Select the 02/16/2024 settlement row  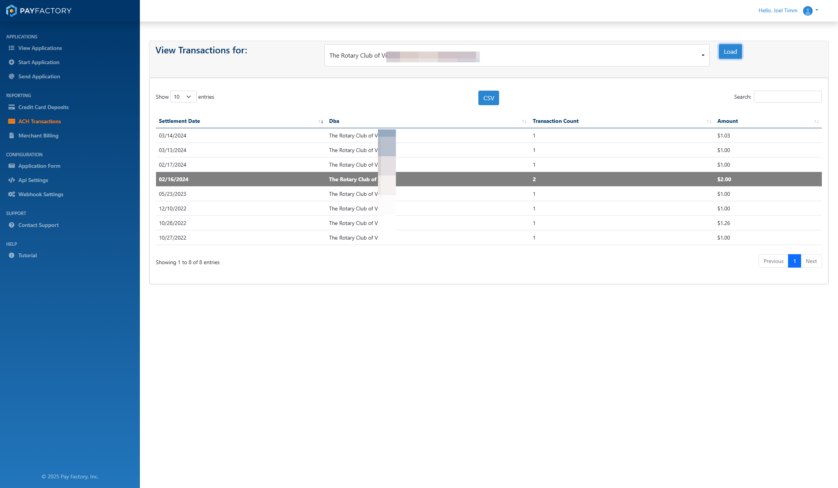point(489,179)
